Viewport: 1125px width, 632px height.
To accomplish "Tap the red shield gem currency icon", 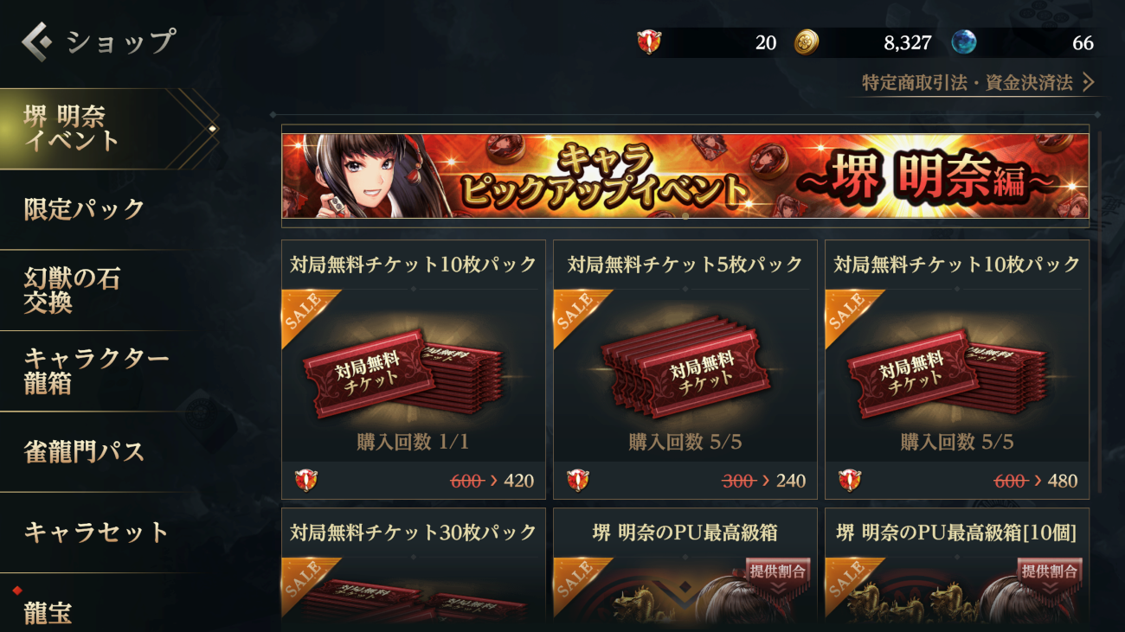I will pyautogui.click(x=648, y=41).
